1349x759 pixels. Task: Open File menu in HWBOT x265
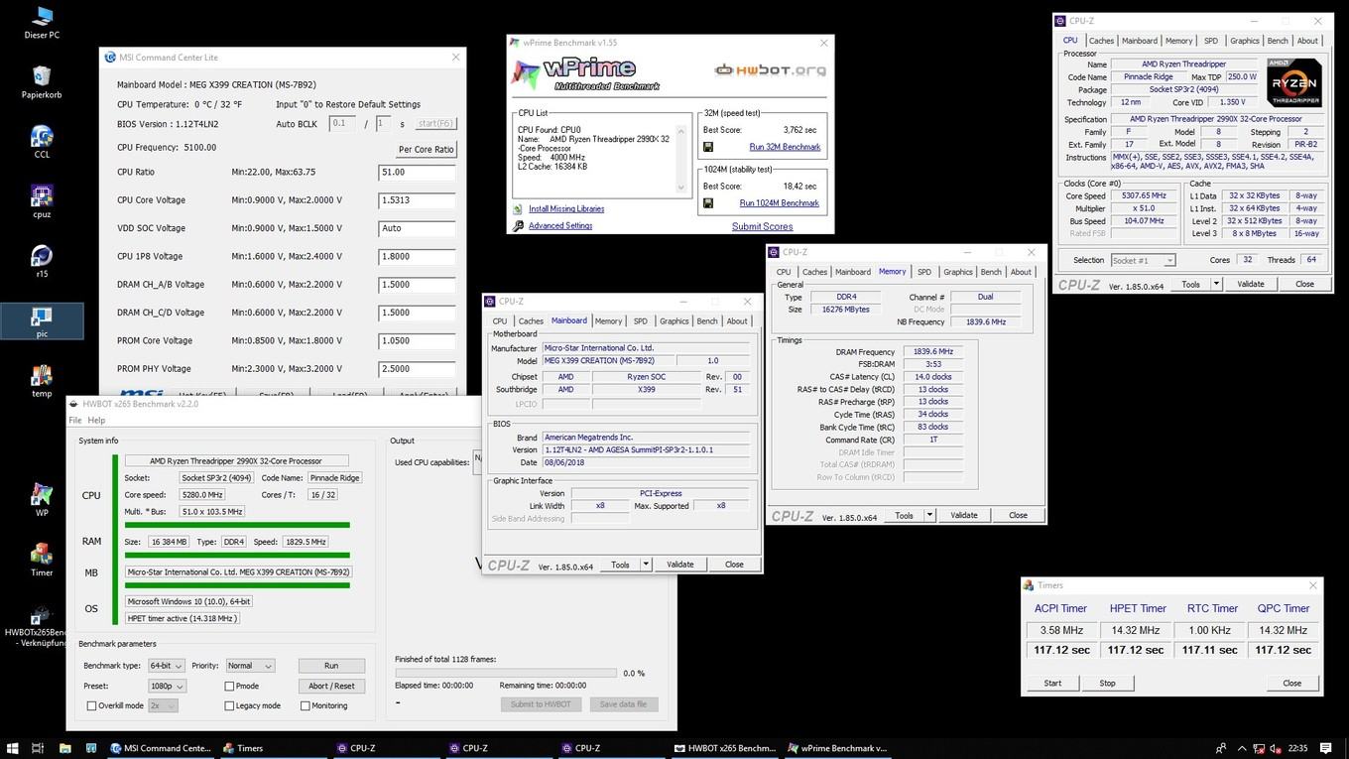coord(74,420)
